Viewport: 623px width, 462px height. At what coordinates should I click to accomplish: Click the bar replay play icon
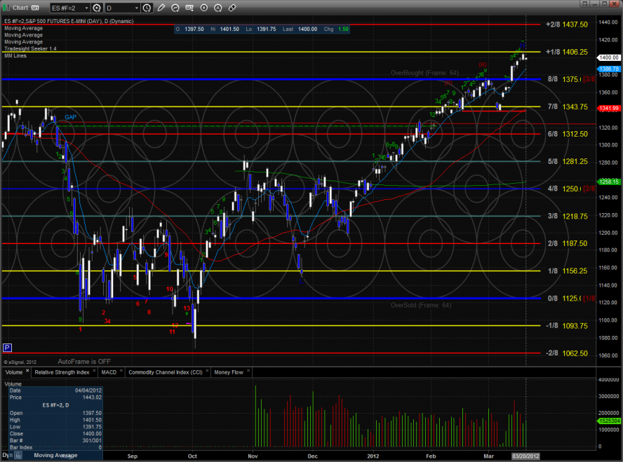click(x=204, y=8)
